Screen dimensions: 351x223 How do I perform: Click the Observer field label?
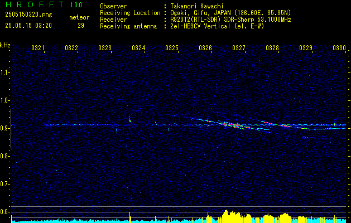click(x=113, y=6)
